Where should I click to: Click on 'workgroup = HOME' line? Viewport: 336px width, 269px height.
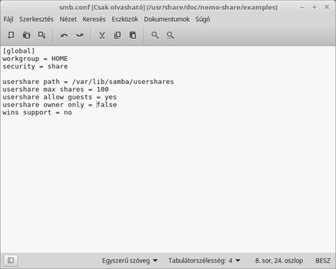click(x=35, y=59)
